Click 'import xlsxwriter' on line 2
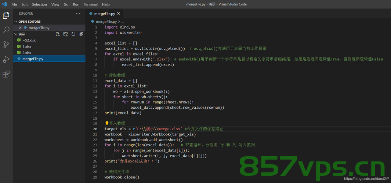Viewport: 391px width, 183px height. click(123, 32)
